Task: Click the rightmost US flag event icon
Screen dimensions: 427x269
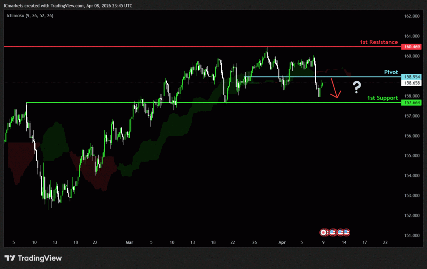Action: click(346, 232)
